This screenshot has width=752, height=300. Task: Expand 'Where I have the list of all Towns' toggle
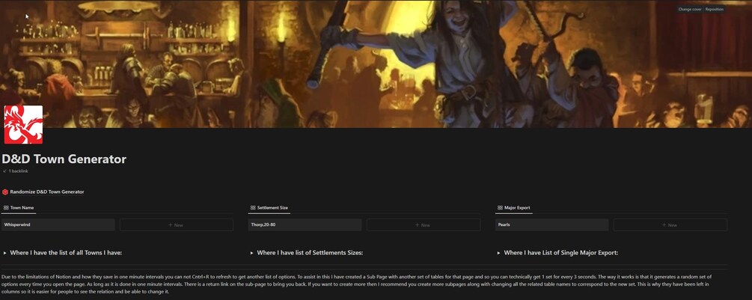pos(4,253)
